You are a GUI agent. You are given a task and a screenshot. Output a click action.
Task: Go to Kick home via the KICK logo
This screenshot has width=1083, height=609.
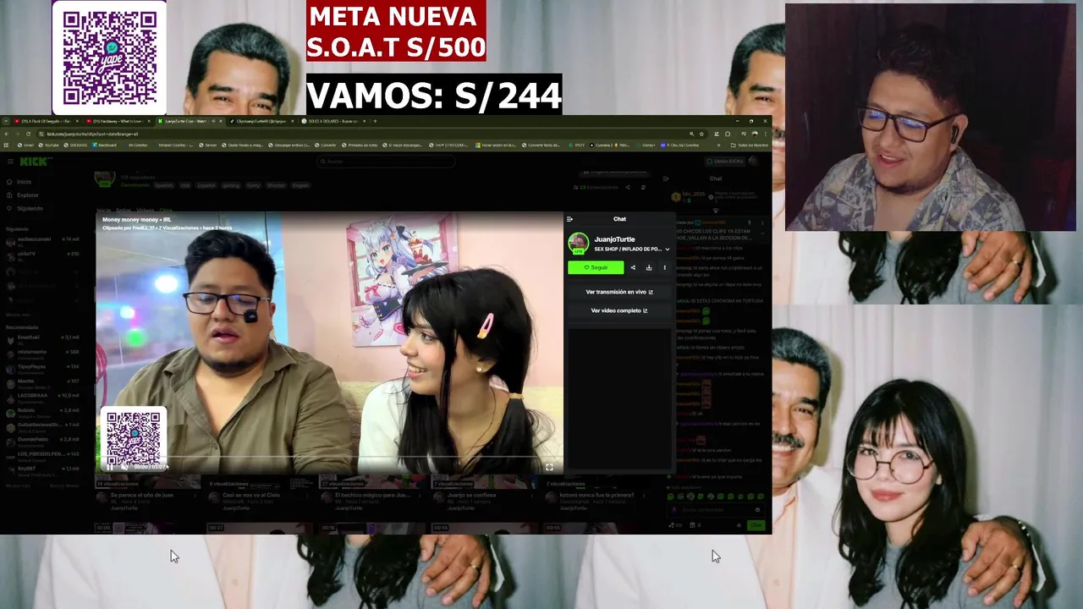[34, 161]
